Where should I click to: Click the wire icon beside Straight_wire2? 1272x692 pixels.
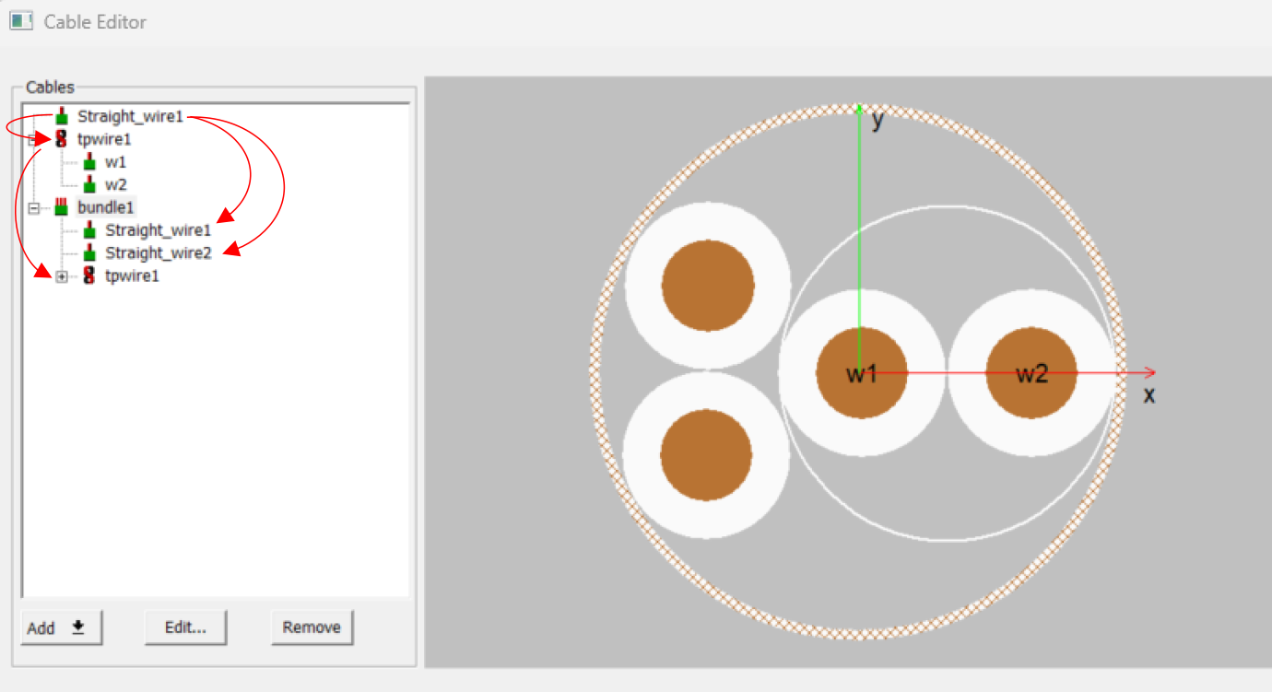[x=88, y=252]
